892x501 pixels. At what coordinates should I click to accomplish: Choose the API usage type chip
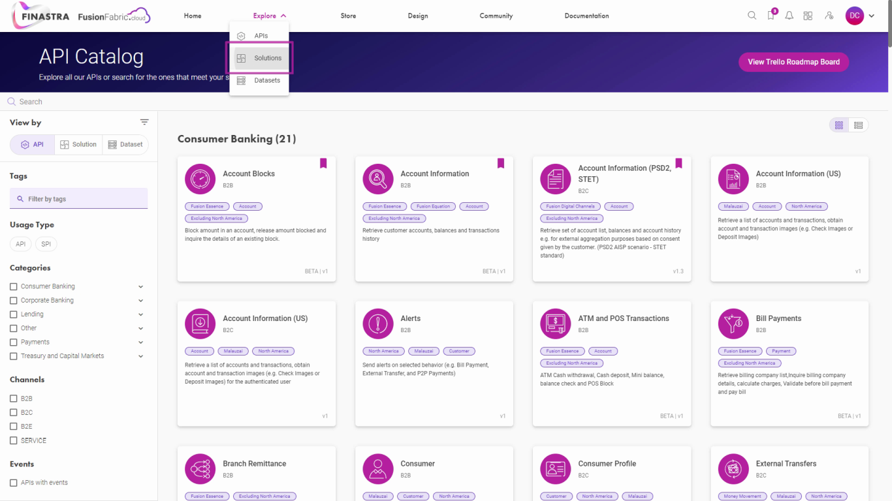coord(21,244)
